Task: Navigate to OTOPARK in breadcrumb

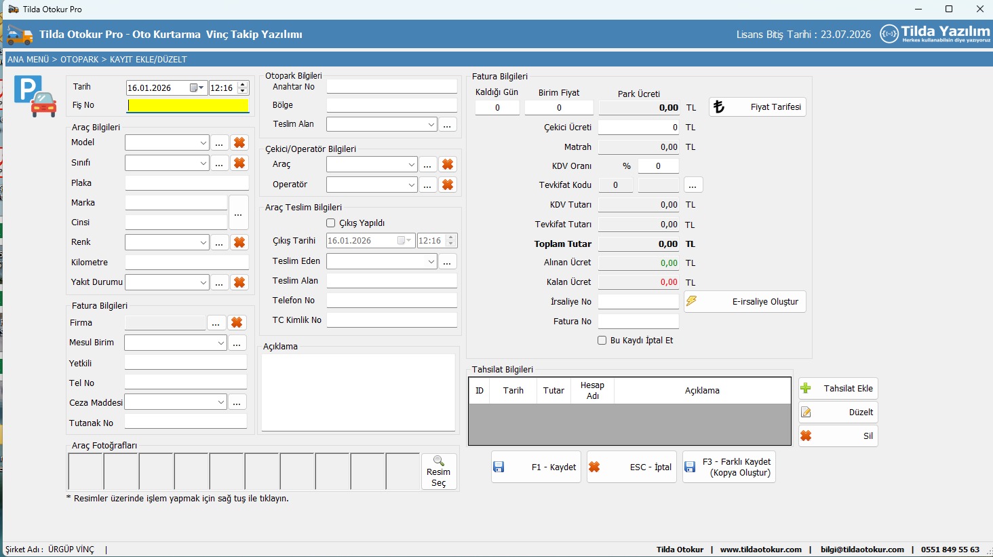Action: (x=79, y=60)
